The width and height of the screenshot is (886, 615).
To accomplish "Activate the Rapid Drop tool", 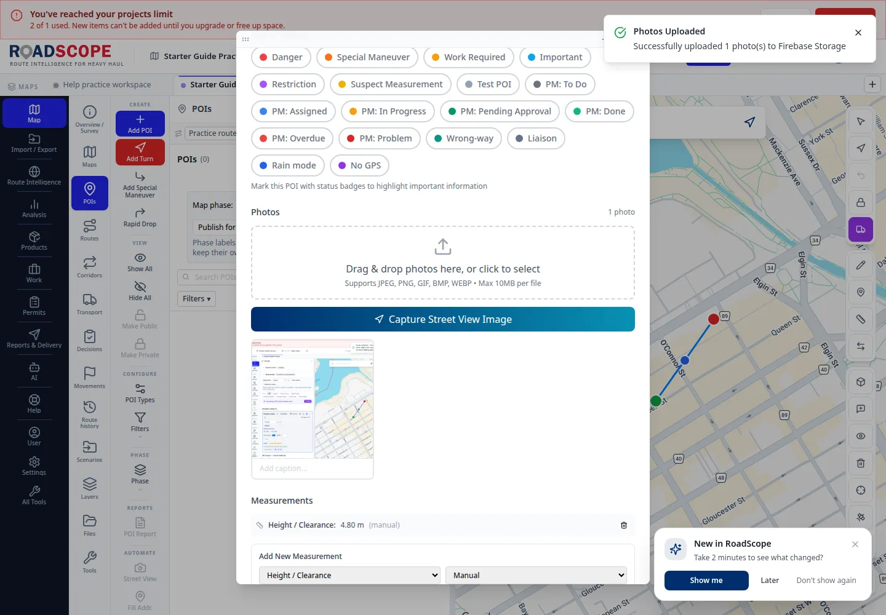I will (140, 217).
